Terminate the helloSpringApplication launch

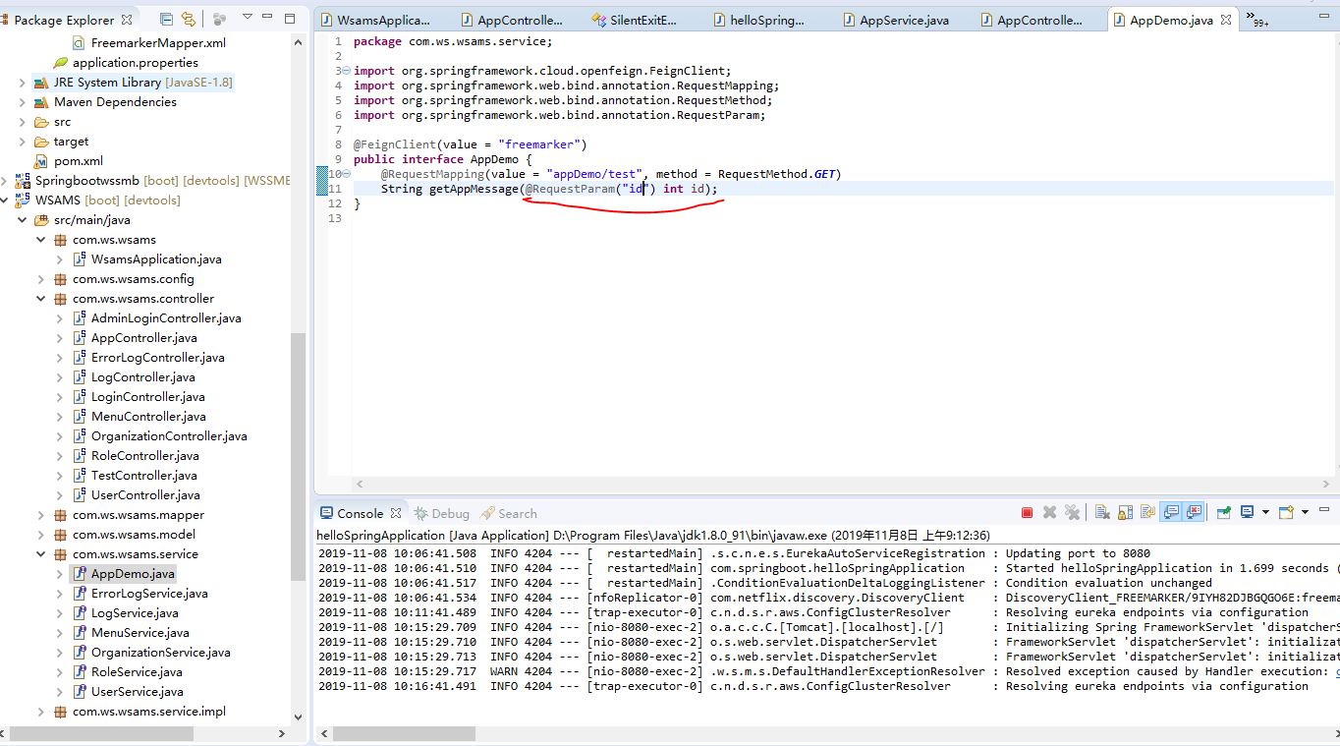click(x=1027, y=511)
